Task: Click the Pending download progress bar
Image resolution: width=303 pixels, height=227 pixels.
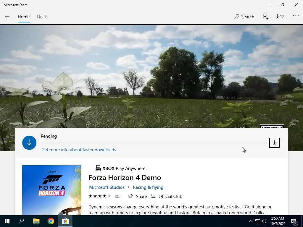Action: coord(154,143)
